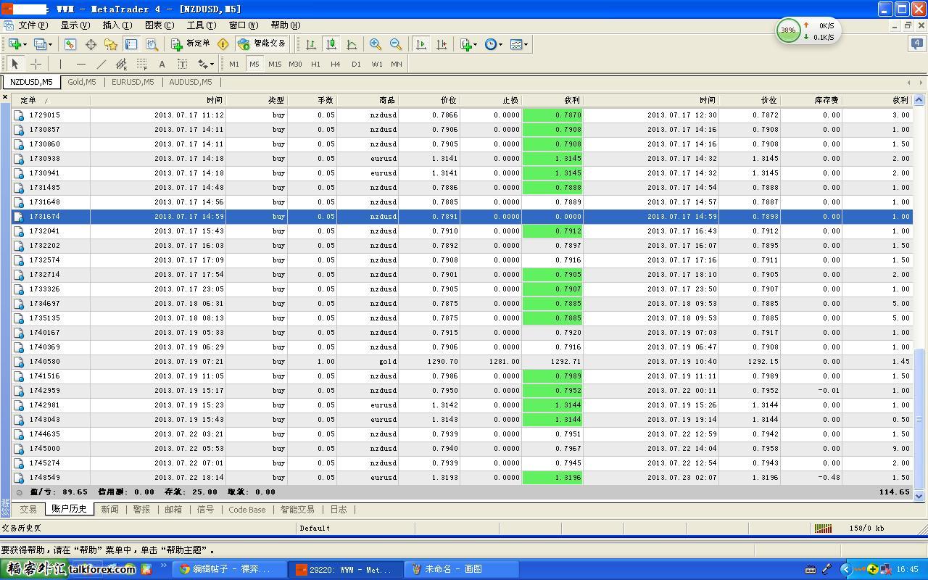Screen dimensions: 928x580
Task: Expand the profiles dropdown arrow
Action: [x=50, y=44]
